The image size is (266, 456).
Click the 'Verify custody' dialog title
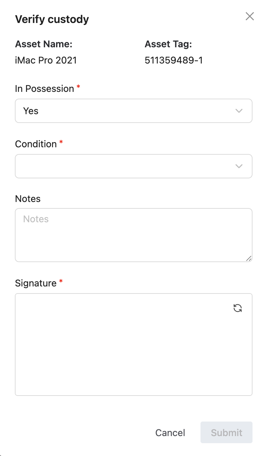click(x=52, y=19)
